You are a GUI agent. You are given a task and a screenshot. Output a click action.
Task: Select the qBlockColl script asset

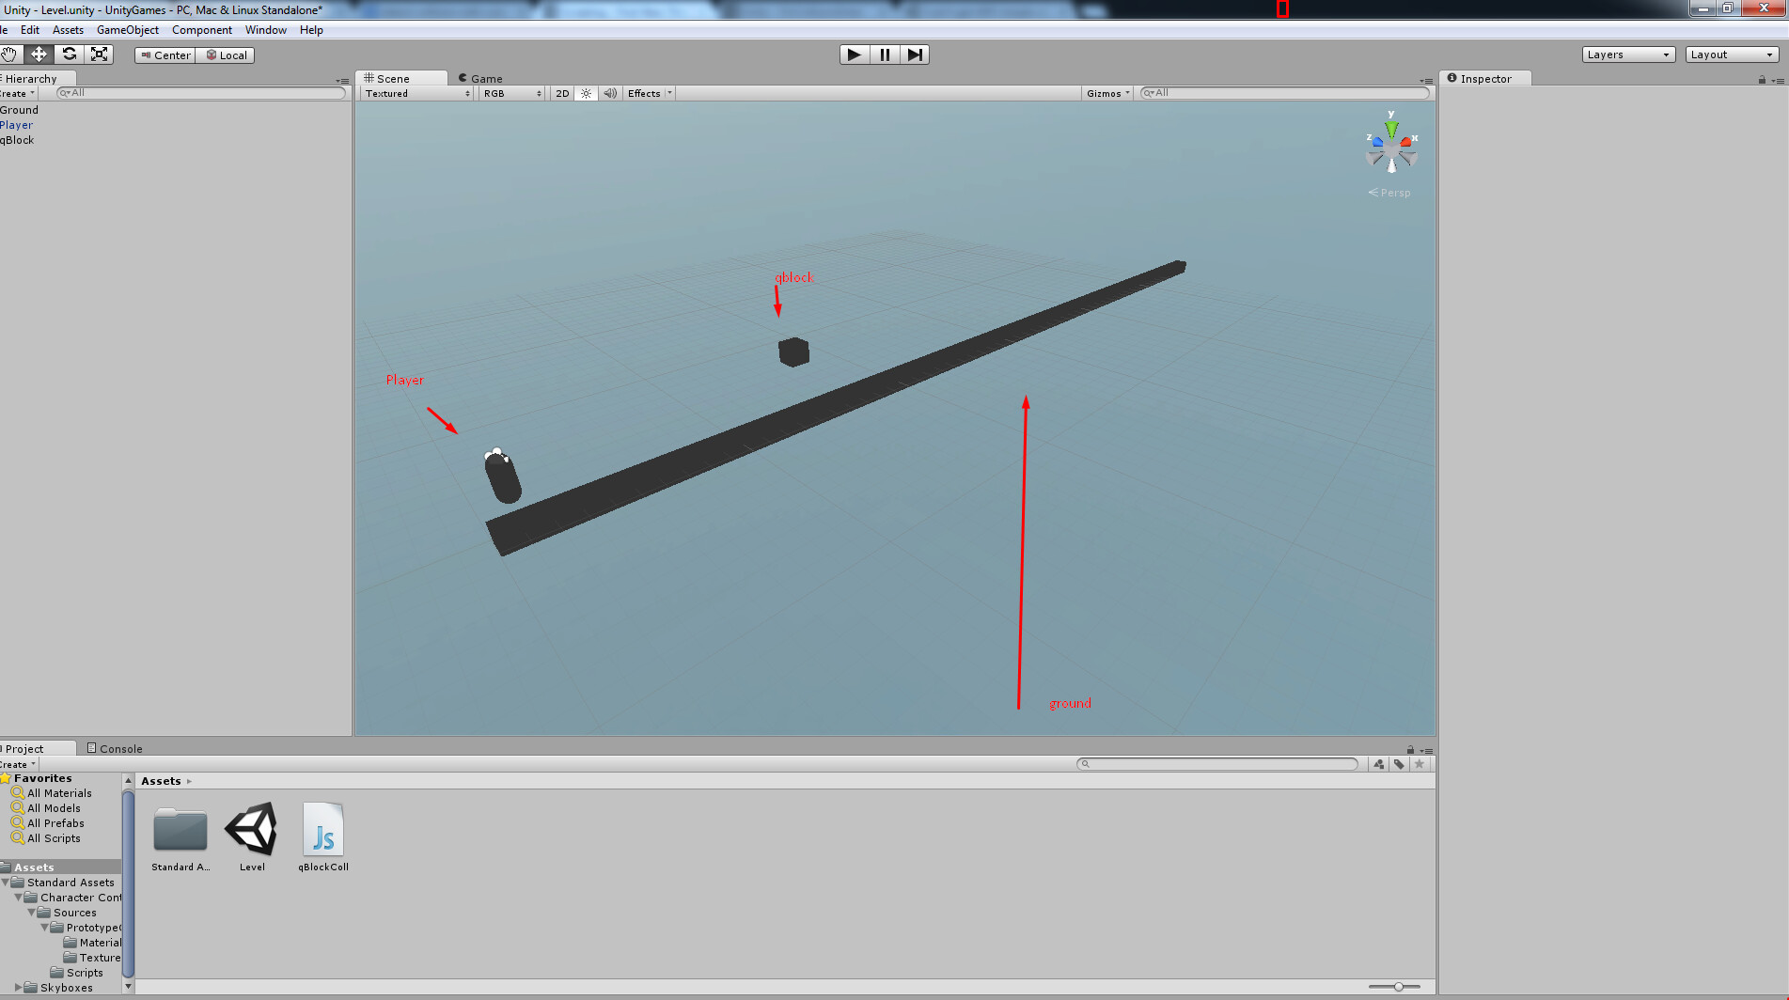pos(323,836)
